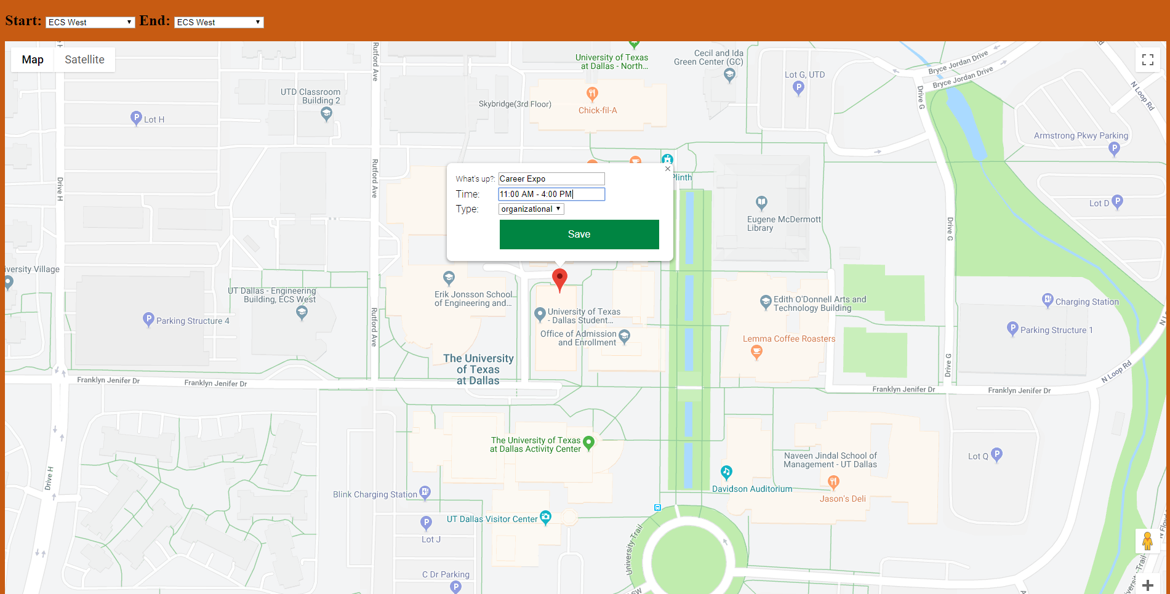Click the Blink Charging Station icon
Image resolution: width=1170 pixels, height=594 pixels.
(x=425, y=492)
